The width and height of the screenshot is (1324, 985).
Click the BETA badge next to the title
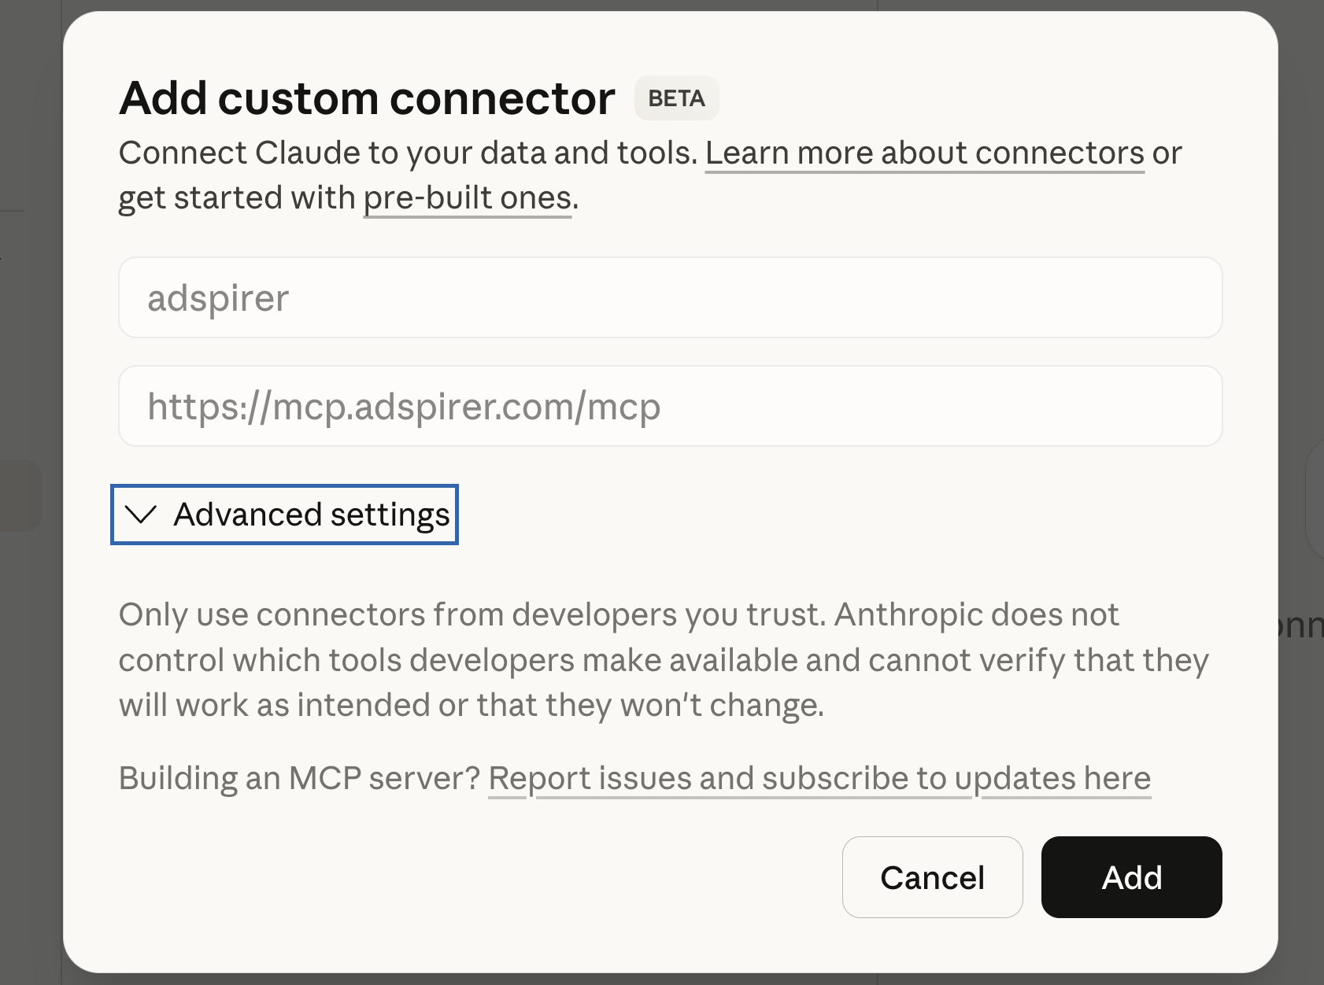675,98
